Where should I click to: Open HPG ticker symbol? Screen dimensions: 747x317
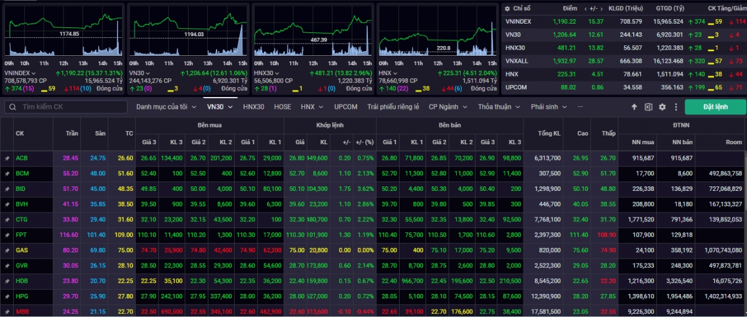(21, 296)
